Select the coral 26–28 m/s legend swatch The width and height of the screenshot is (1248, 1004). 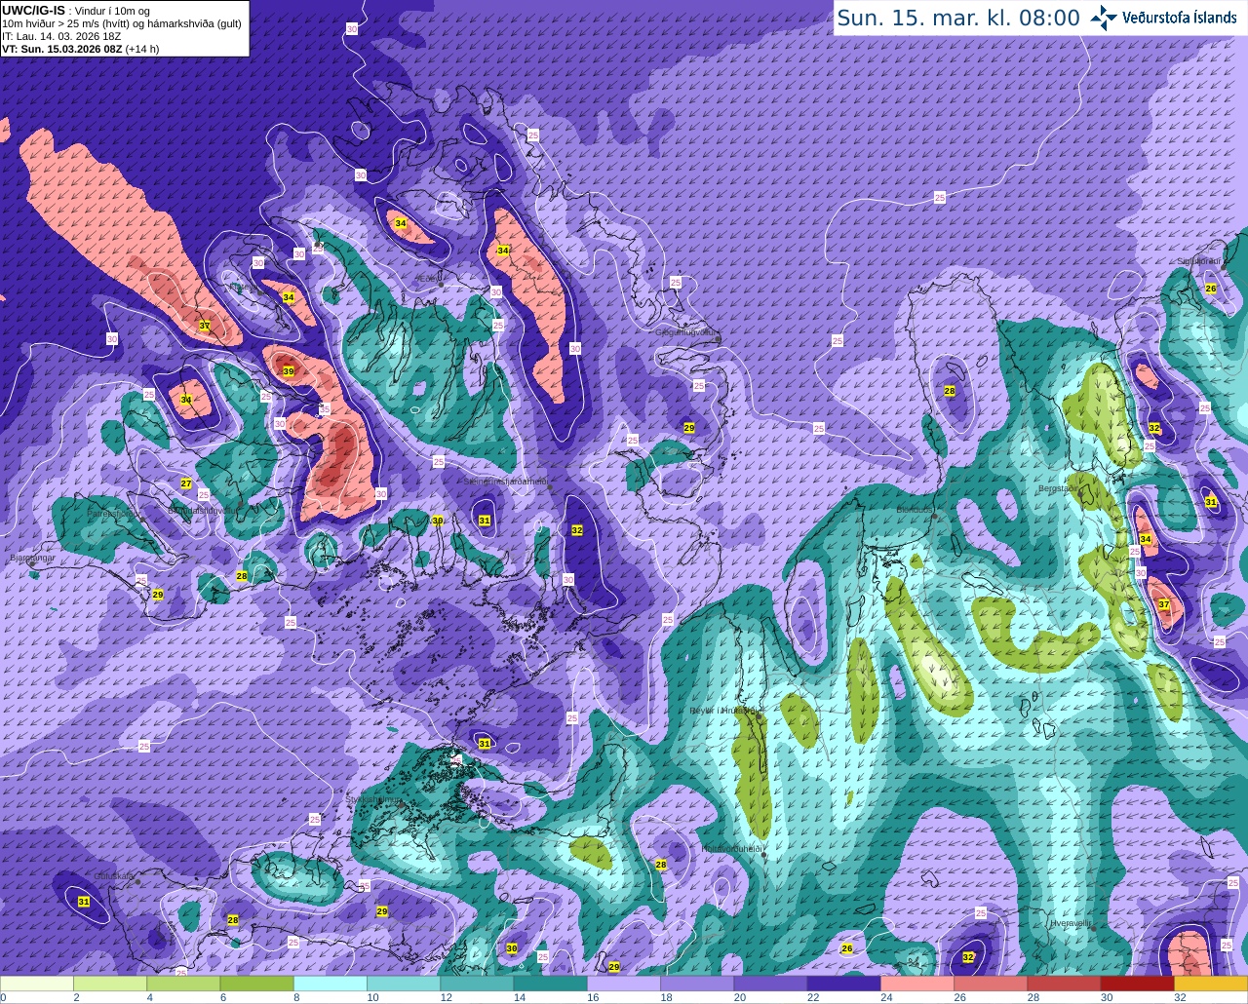[991, 984]
